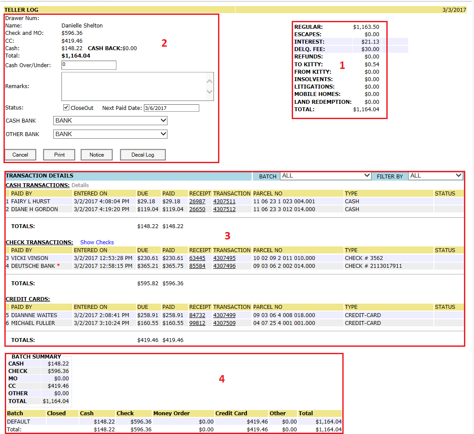Click the TO KITTY $0.54 value
474x434 pixels.
(372, 65)
